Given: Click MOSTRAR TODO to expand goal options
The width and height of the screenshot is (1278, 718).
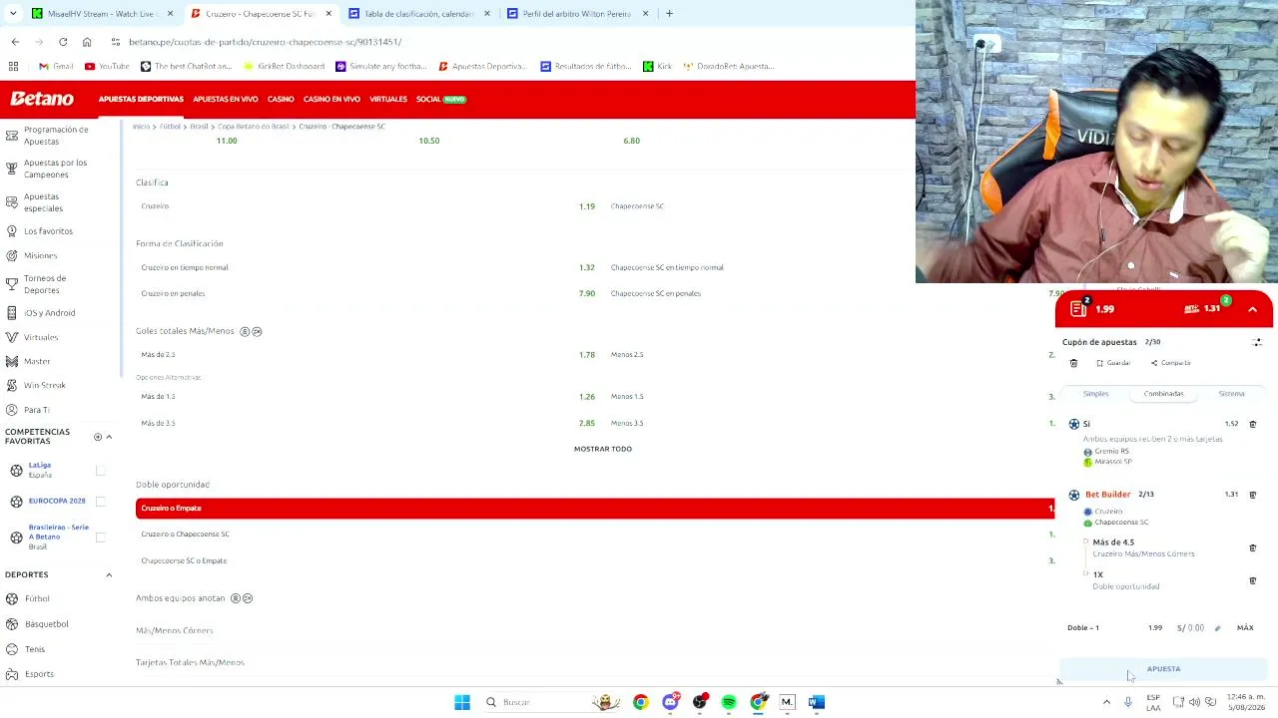Looking at the screenshot, I should [x=603, y=449].
